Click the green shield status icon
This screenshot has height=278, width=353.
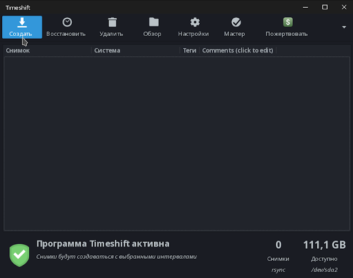click(19, 255)
